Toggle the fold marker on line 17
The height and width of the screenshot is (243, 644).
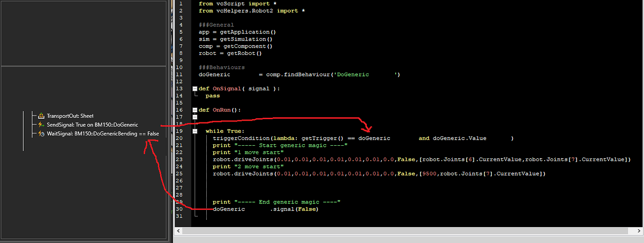195,117
